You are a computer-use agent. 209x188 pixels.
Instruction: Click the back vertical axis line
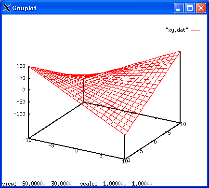click(84, 90)
